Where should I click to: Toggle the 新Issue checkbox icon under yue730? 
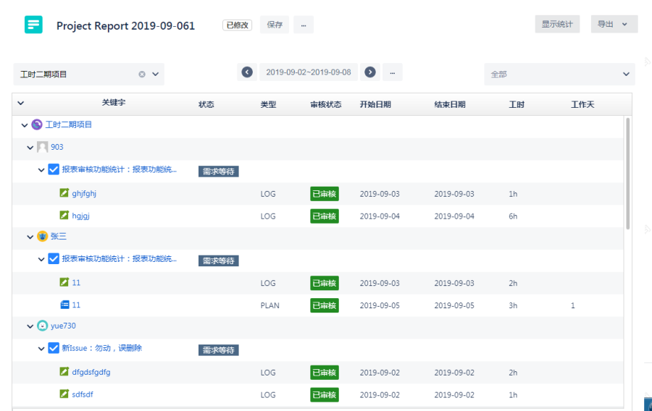click(x=54, y=348)
